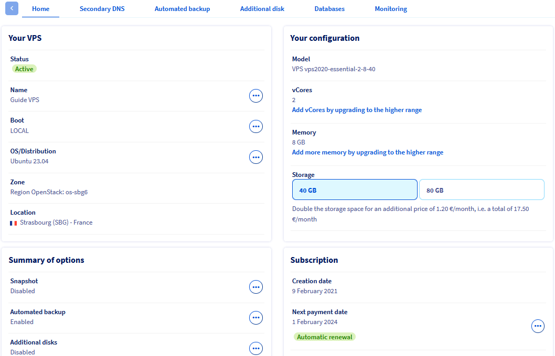Viewport: 555px width, 356px height.
Task: Click the Active status badge
Action: pos(24,69)
